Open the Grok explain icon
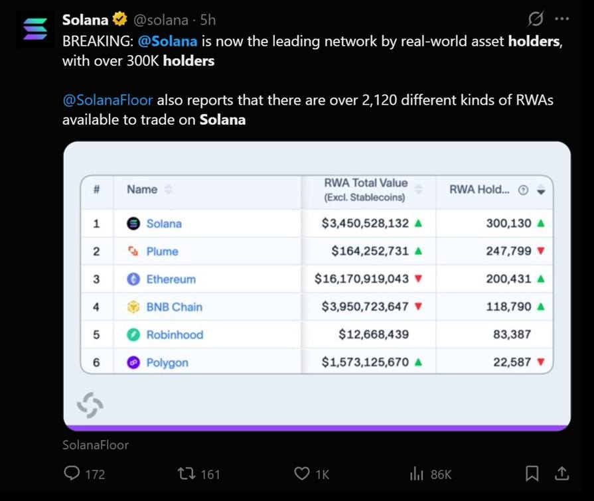This screenshot has height=501, width=594. [536, 19]
